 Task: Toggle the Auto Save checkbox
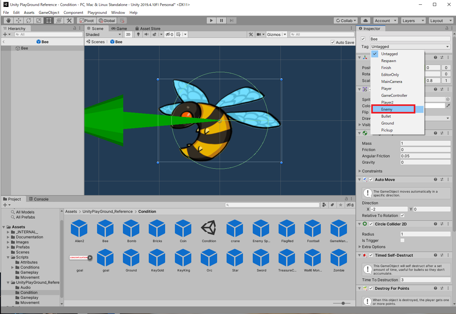point(333,42)
